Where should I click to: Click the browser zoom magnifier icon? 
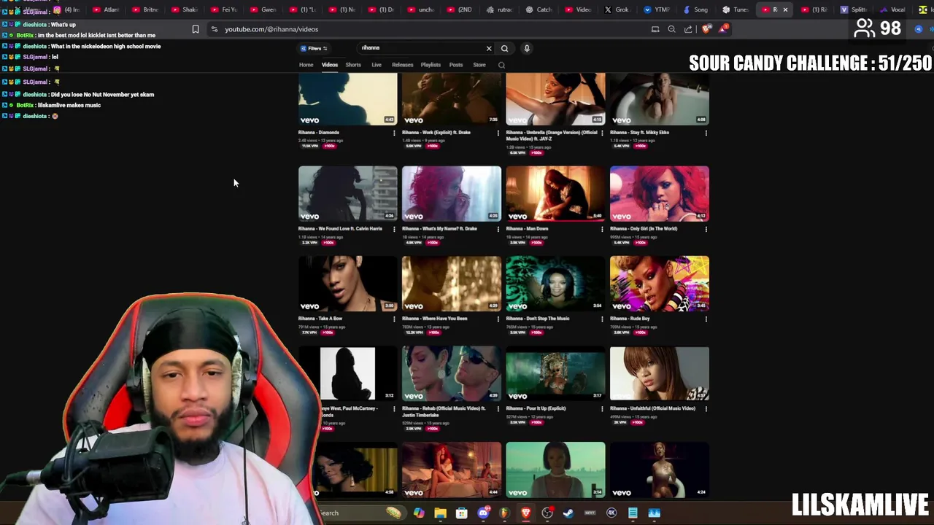tap(671, 29)
